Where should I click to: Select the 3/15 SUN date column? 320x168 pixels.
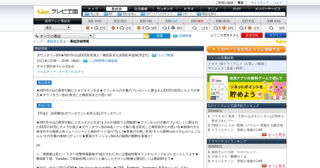click(197, 21)
